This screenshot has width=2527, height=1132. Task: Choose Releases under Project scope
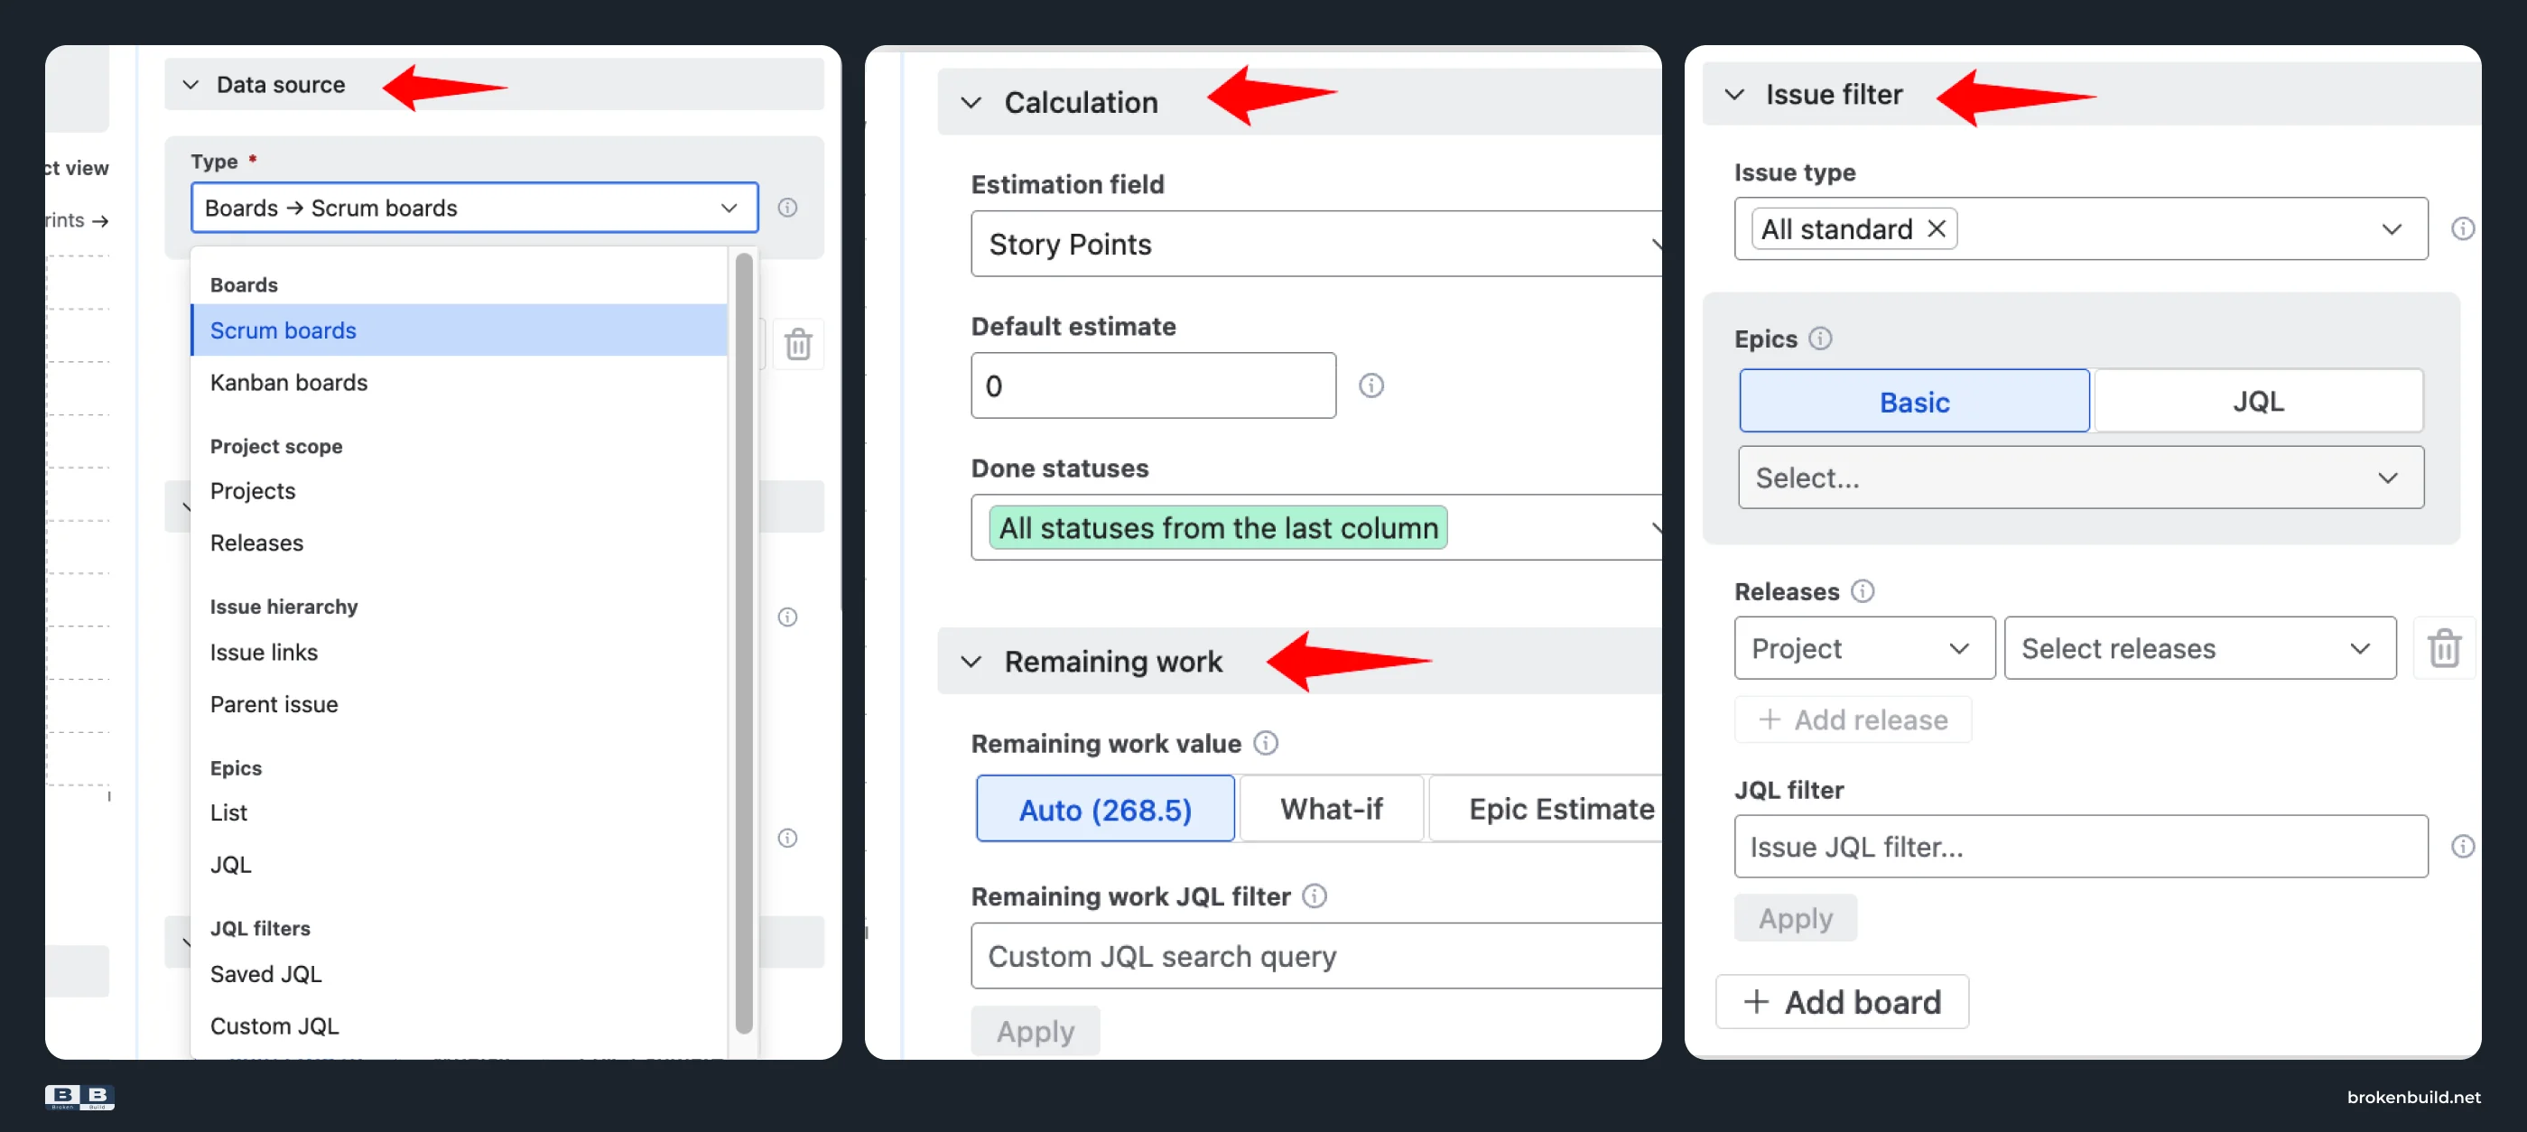coord(460,543)
